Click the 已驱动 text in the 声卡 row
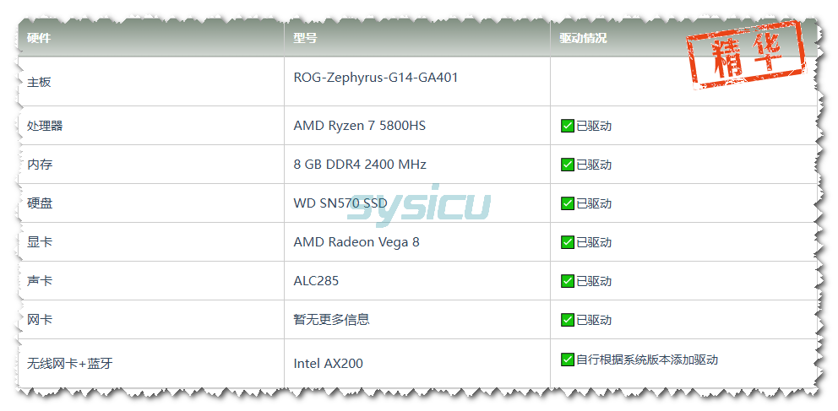The image size is (838, 411). pyautogui.click(x=594, y=281)
